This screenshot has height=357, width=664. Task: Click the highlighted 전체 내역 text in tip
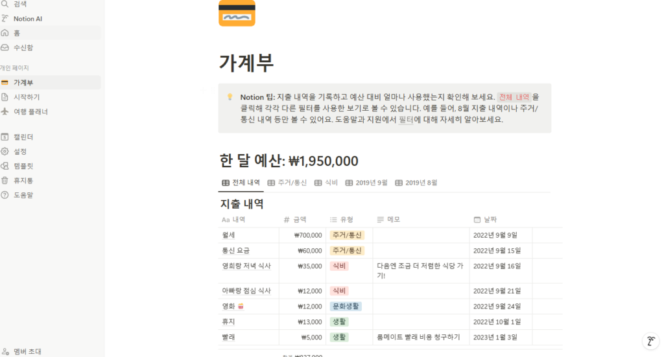click(514, 97)
